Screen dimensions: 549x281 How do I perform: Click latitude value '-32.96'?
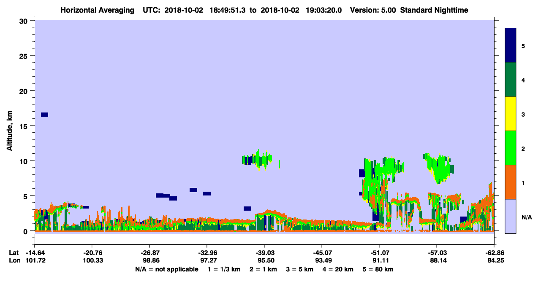[x=207, y=253]
